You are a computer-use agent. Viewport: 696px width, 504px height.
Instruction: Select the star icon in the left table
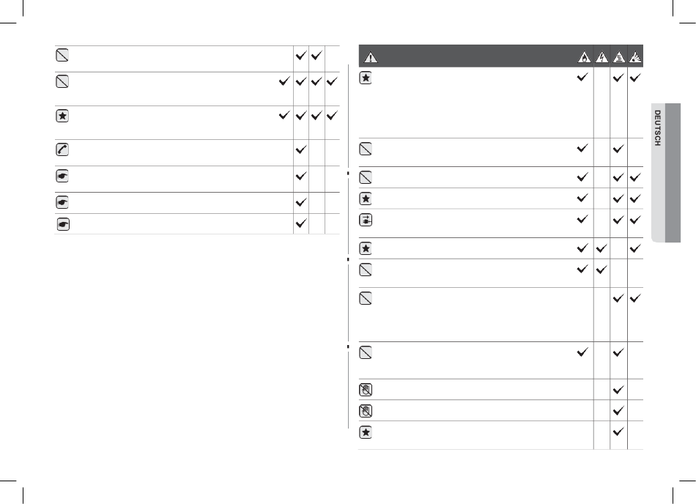pyautogui.click(x=62, y=116)
